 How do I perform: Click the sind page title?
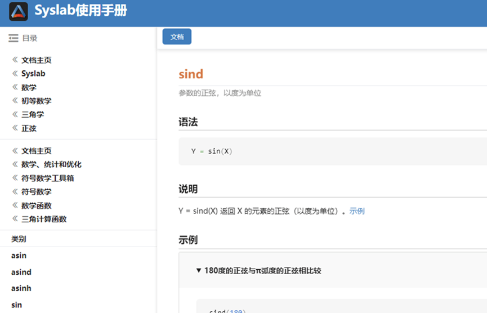tap(191, 74)
